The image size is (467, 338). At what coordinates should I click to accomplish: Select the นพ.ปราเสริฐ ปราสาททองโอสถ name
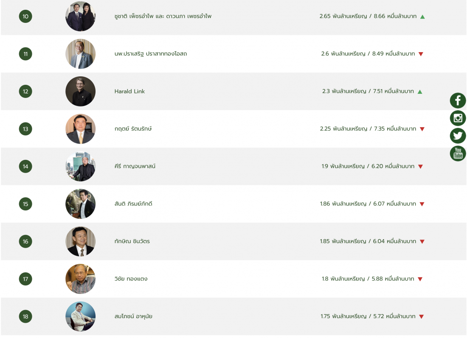pyautogui.click(x=151, y=54)
